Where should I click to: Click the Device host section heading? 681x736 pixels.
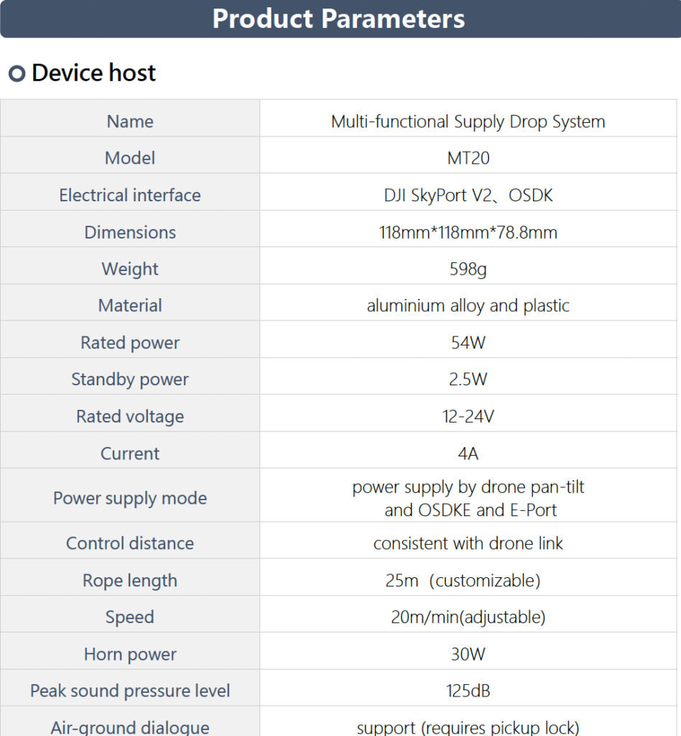pos(93,73)
